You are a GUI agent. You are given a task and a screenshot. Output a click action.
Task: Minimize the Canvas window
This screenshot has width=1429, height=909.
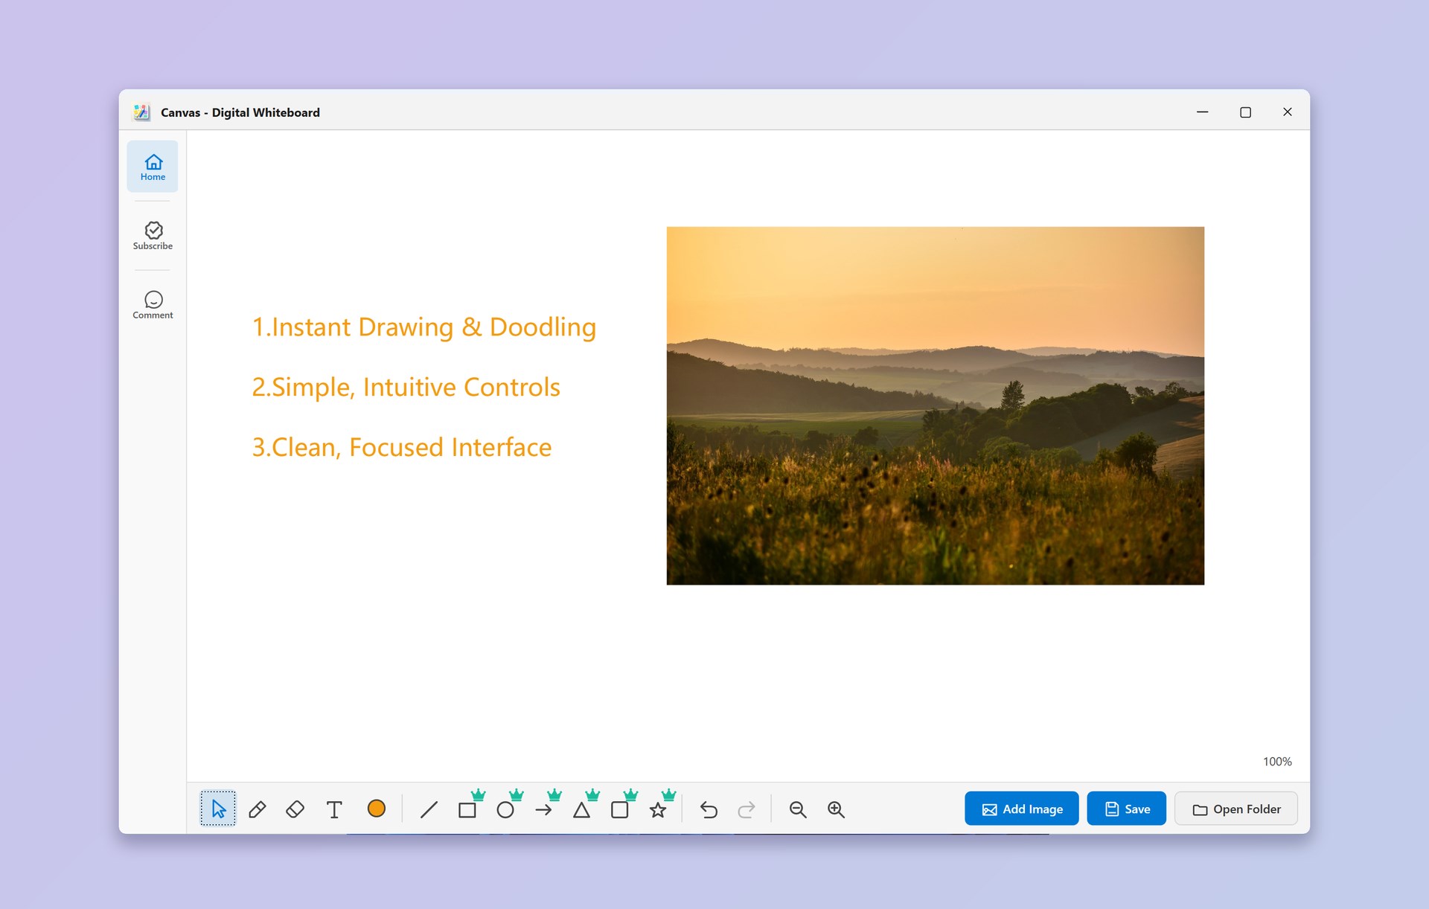1202,112
